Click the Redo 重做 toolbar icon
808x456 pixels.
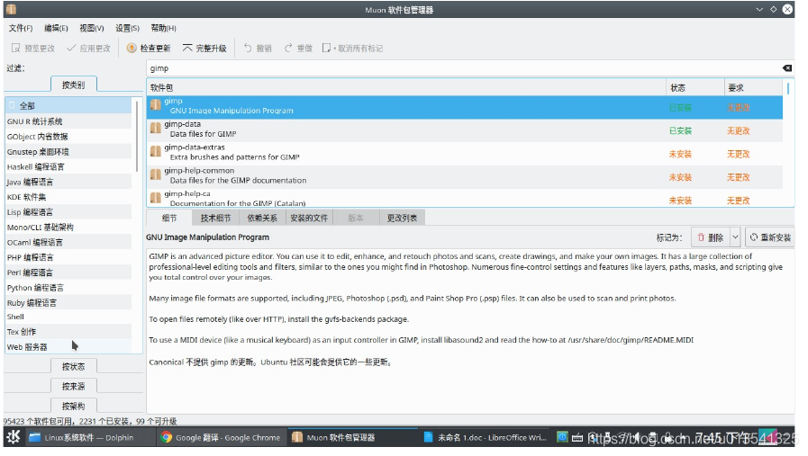click(288, 49)
